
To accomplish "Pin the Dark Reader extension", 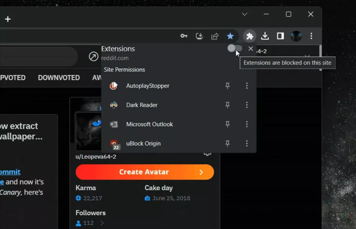I will coord(228,105).
